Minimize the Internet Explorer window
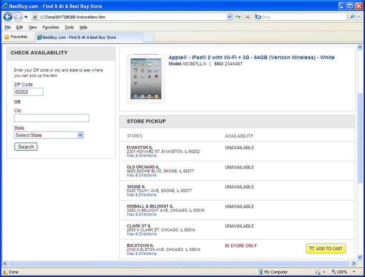 tap(342, 6)
